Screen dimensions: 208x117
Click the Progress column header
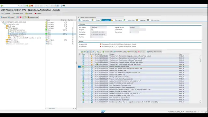point(64,20)
